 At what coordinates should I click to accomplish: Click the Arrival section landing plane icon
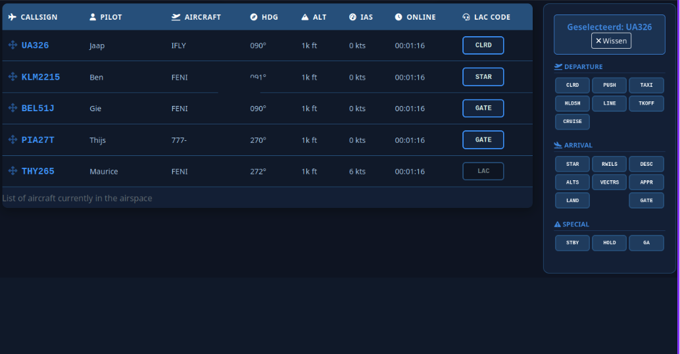pyautogui.click(x=558, y=145)
